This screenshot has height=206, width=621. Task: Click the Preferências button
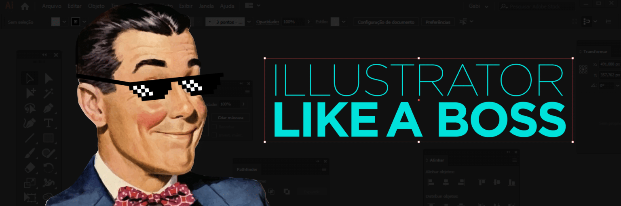438,22
